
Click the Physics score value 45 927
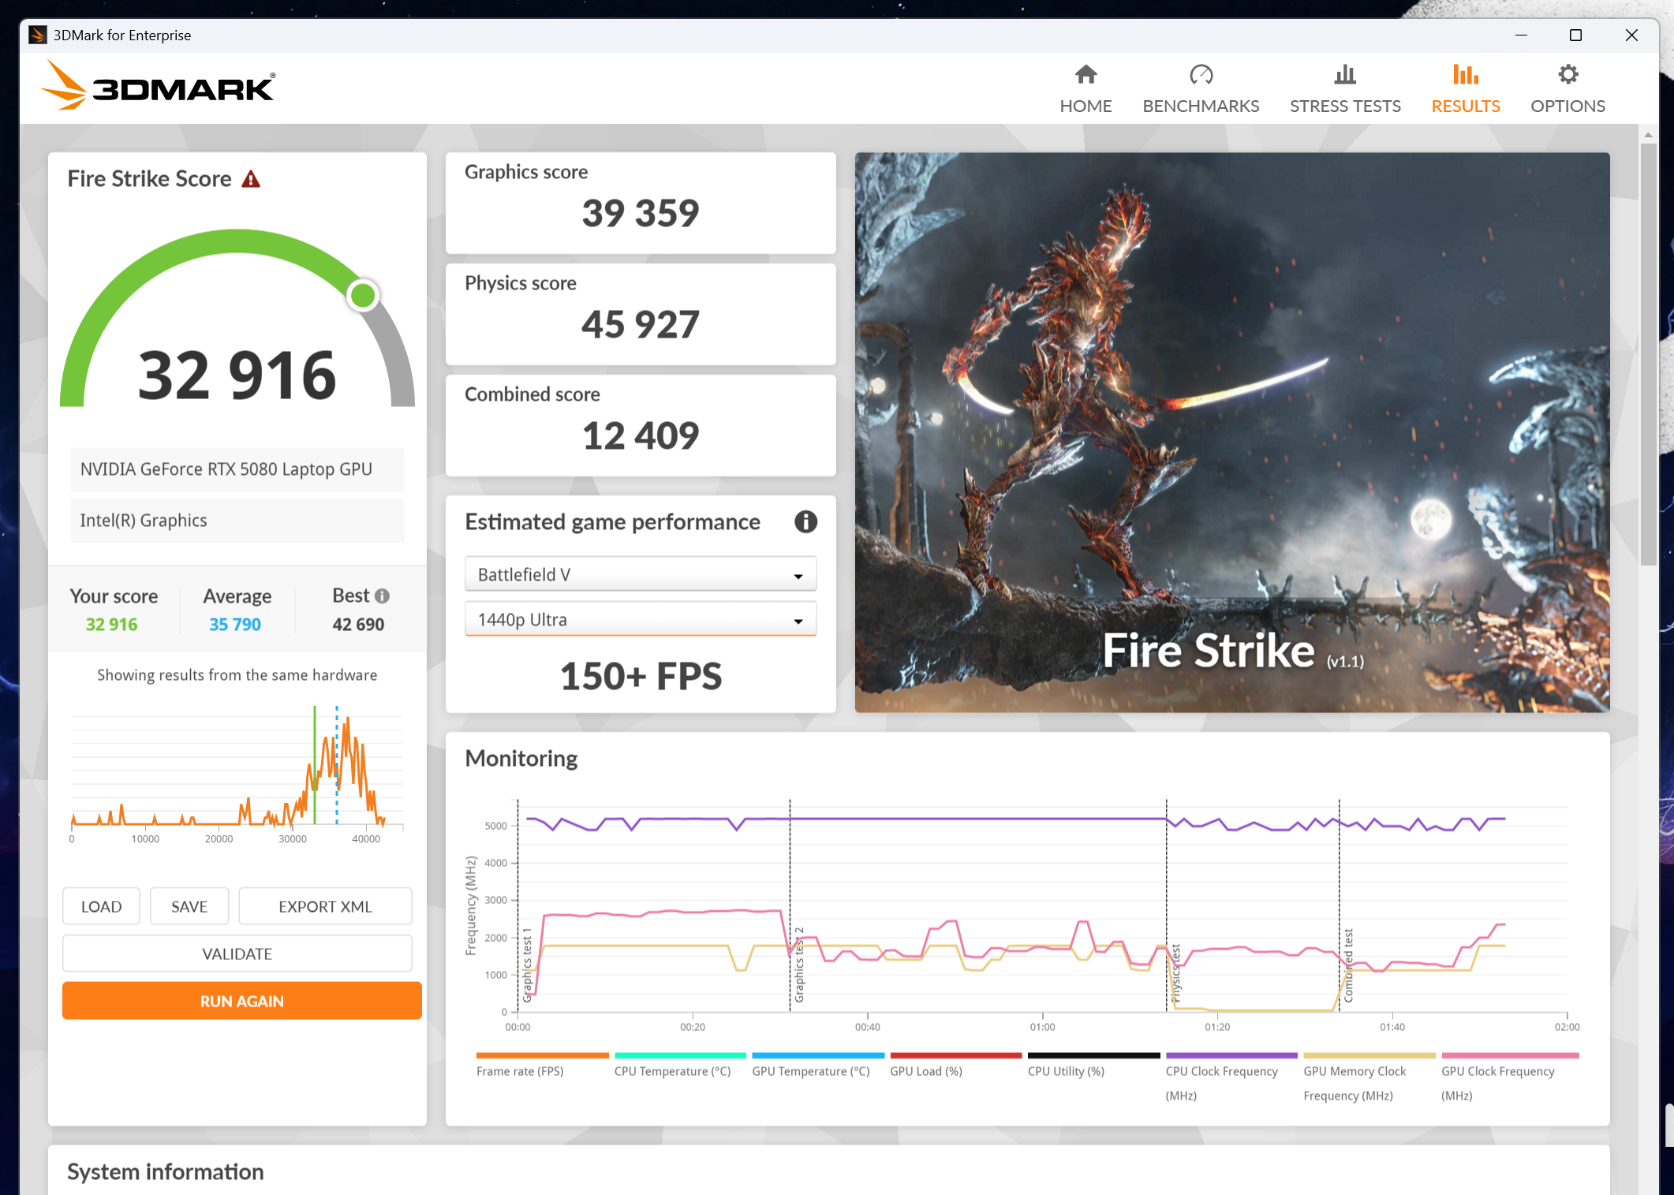(x=641, y=325)
